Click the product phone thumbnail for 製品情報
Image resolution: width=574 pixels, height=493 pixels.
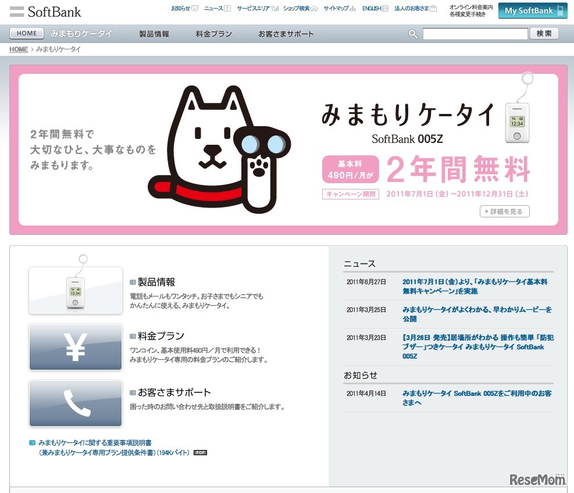76,290
